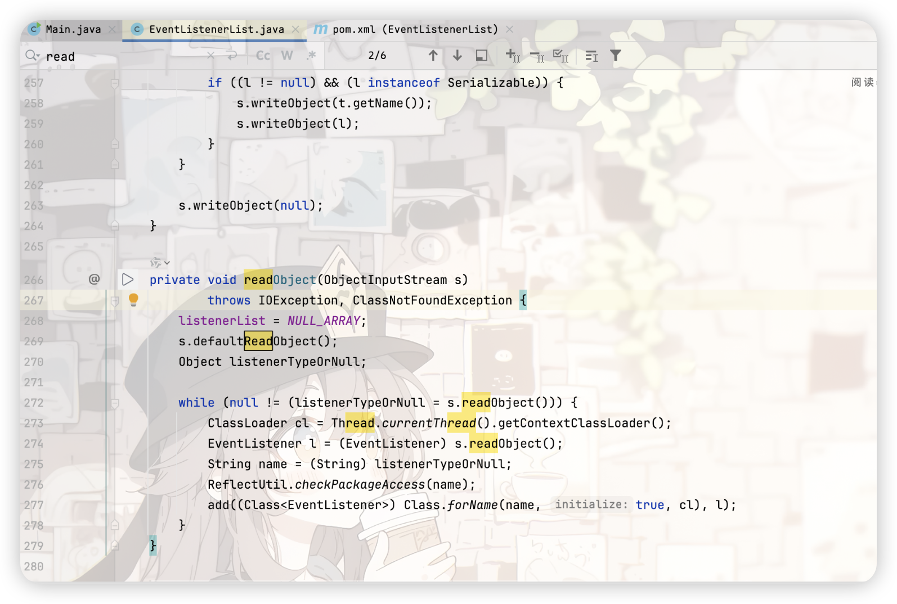Image resolution: width=897 pixels, height=604 pixels.
Task: Open search filter options funnel
Action: (x=616, y=56)
